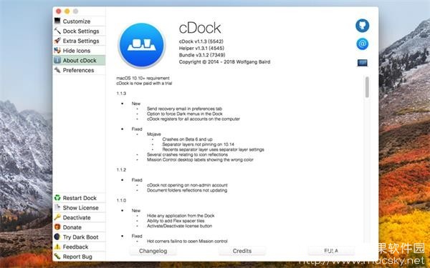Click Try Dark Boot label
The image size is (430, 268).
coord(80,237)
